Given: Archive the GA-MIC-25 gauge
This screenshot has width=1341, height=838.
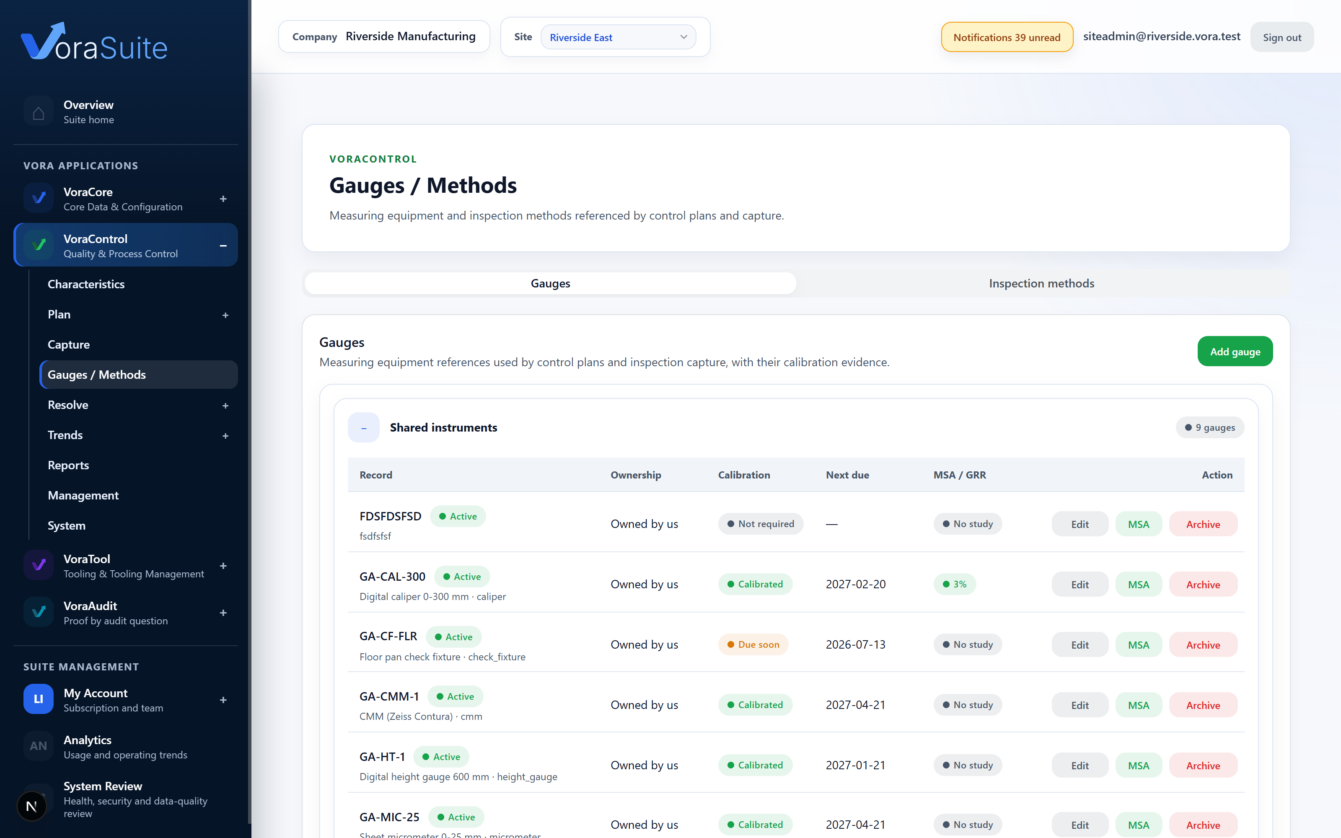Looking at the screenshot, I should [x=1203, y=825].
